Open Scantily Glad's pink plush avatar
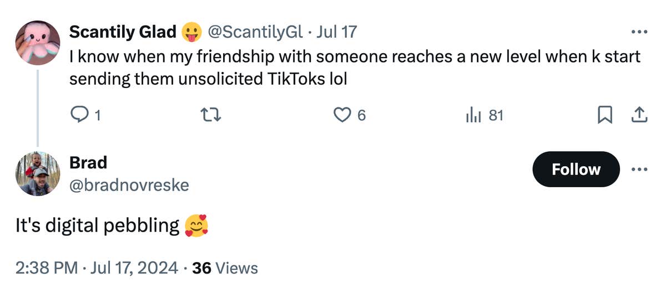The height and width of the screenshot is (293, 666). [x=38, y=43]
